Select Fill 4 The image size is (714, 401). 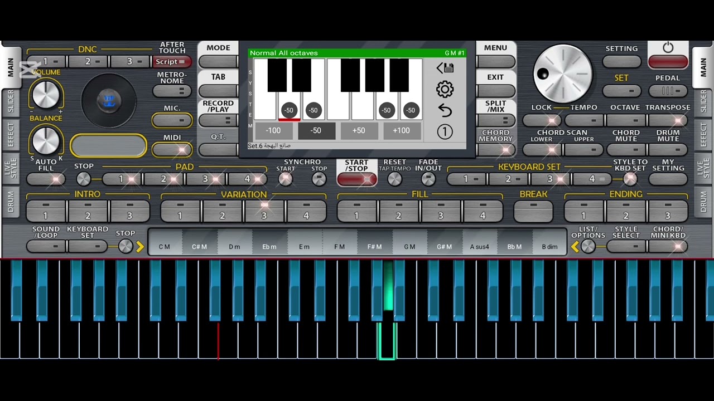click(x=483, y=212)
